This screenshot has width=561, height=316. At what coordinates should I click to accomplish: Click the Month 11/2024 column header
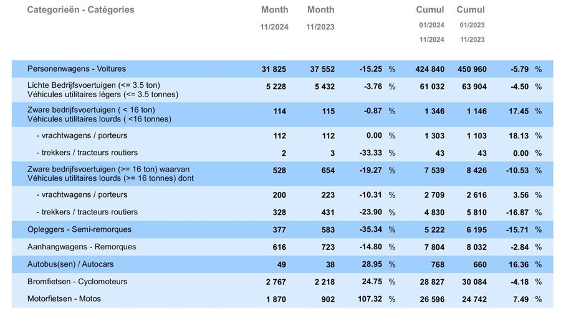coord(274,10)
